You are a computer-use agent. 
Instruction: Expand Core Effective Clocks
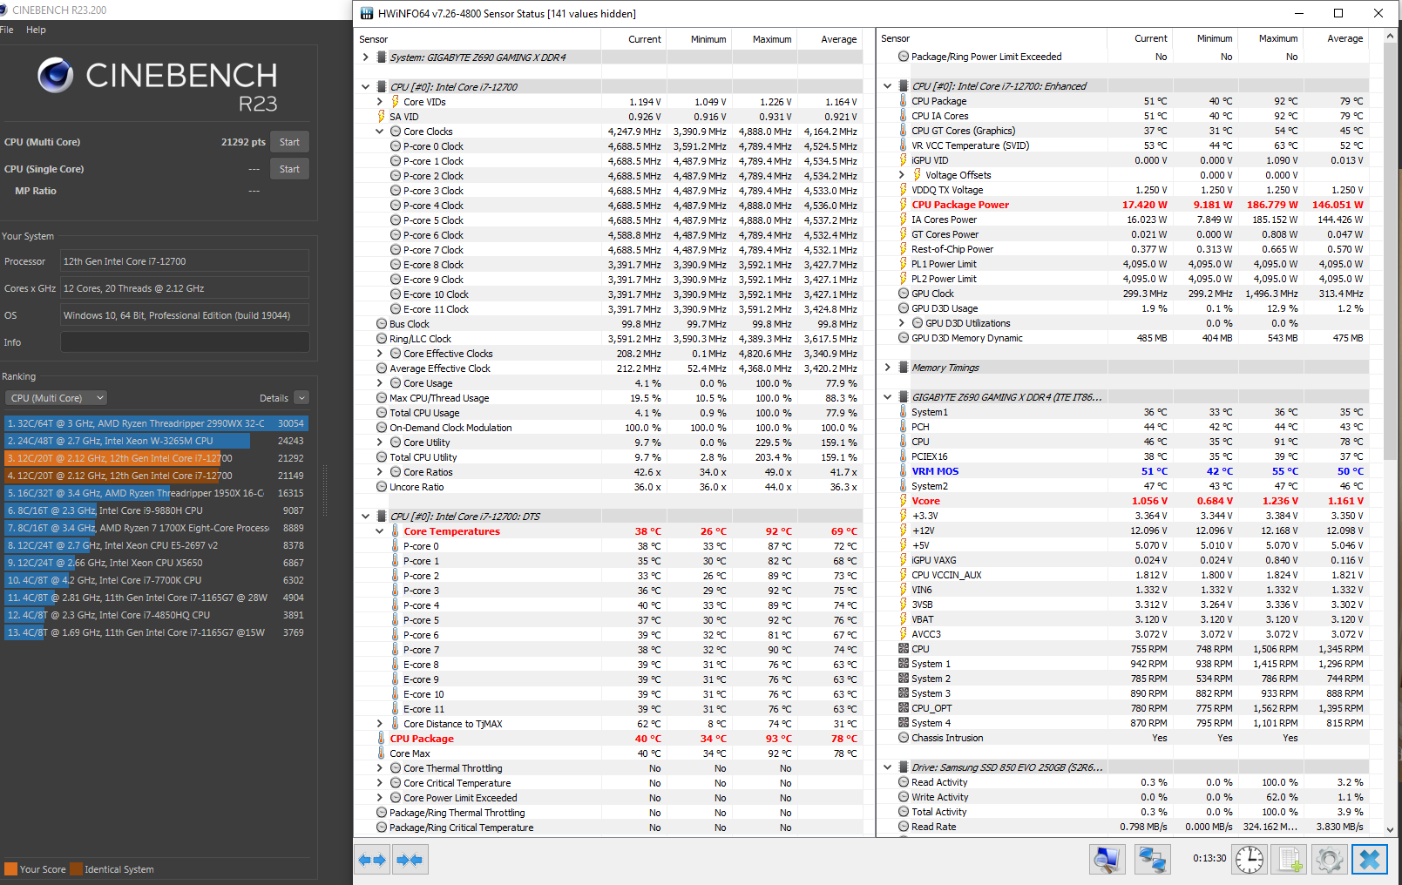(x=380, y=354)
